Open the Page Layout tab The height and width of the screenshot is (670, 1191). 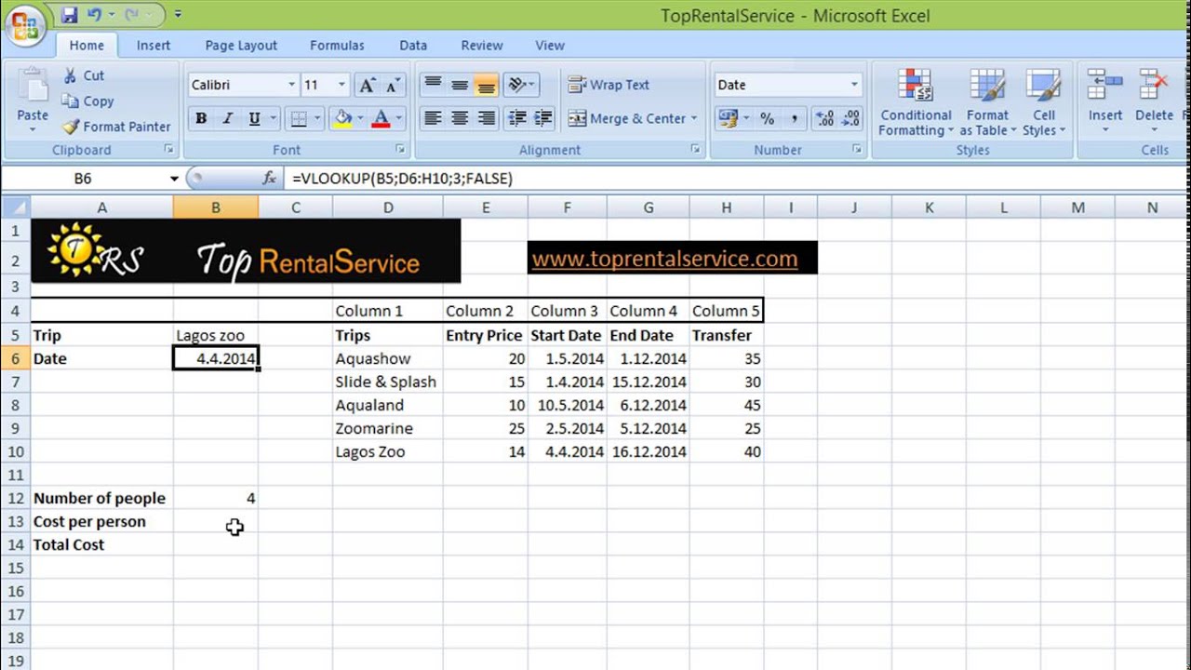click(x=241, y=45)
